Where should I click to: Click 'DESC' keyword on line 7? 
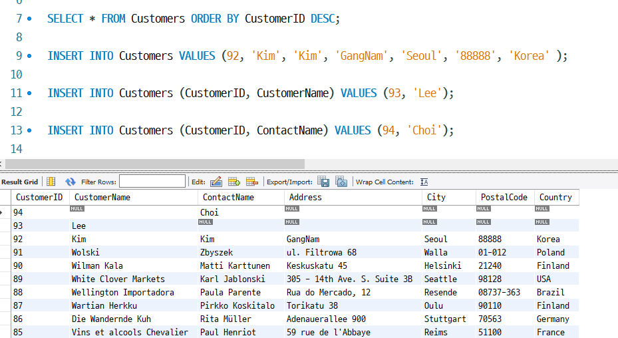click(323, 19)
